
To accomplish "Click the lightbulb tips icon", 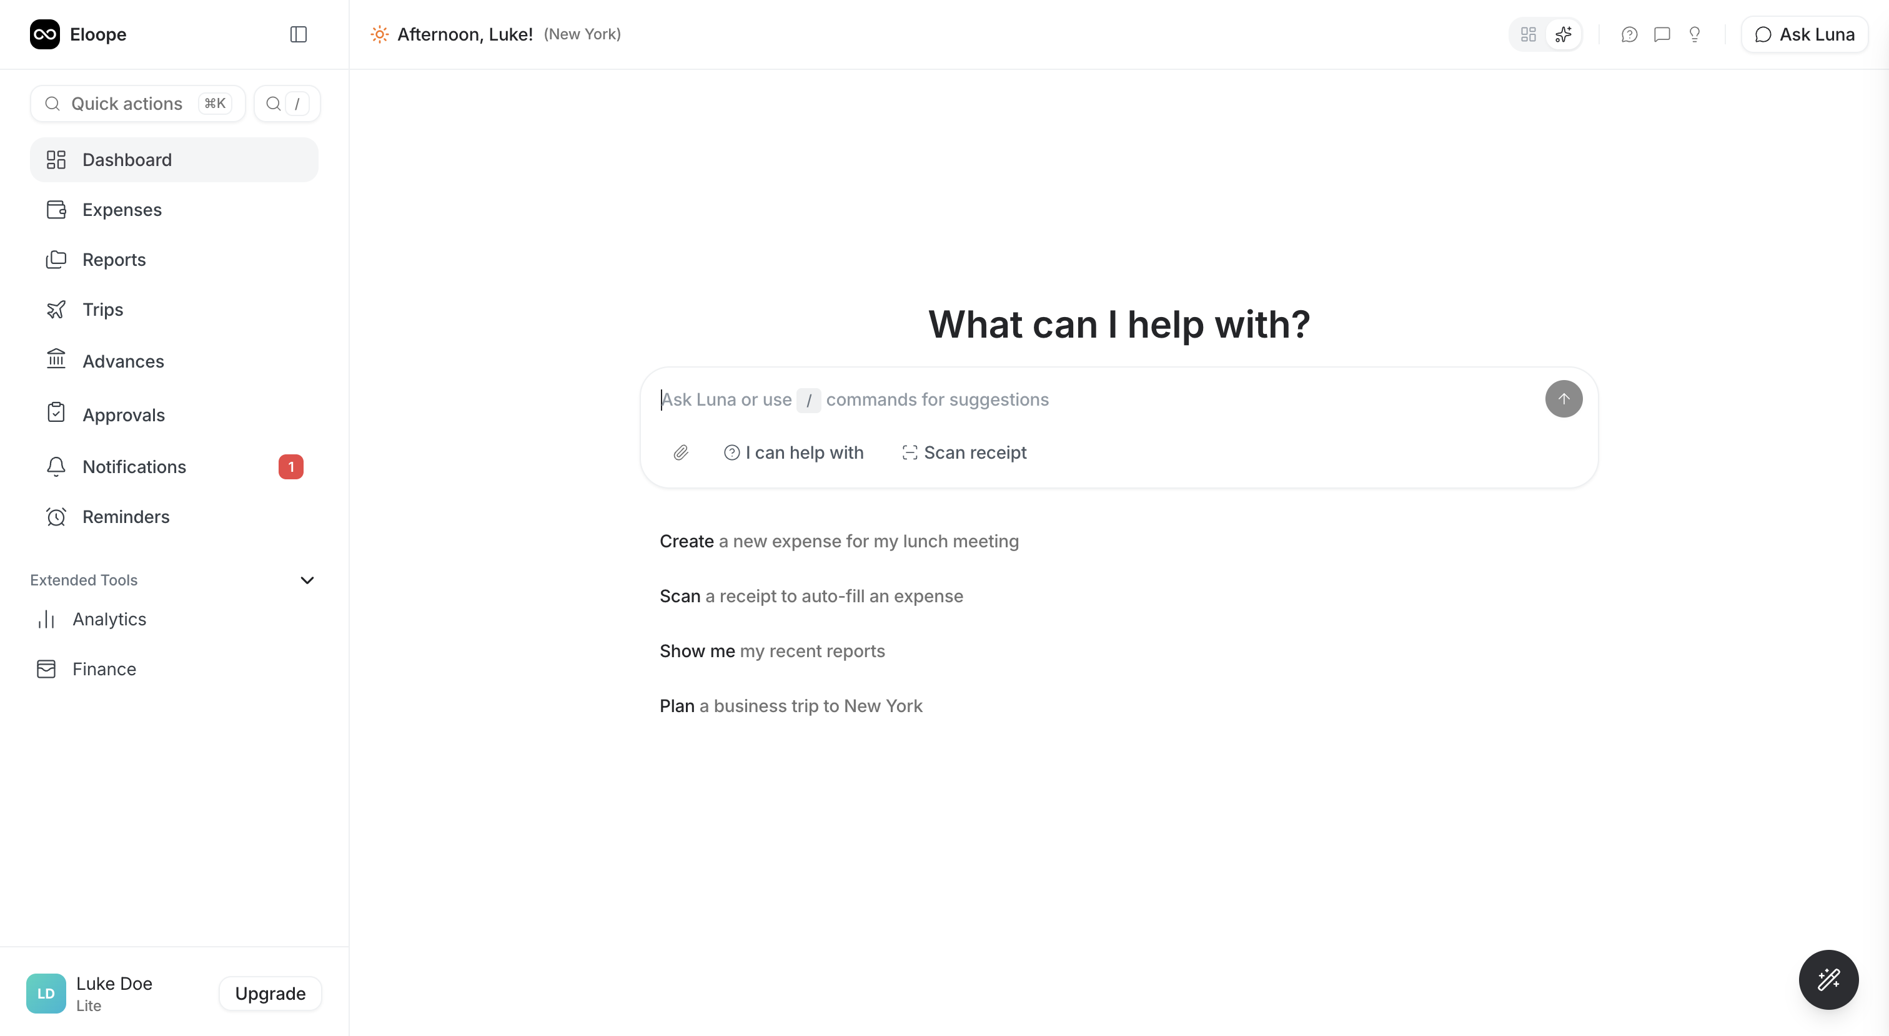I will pyautogui.click(x=1695, y=34).
